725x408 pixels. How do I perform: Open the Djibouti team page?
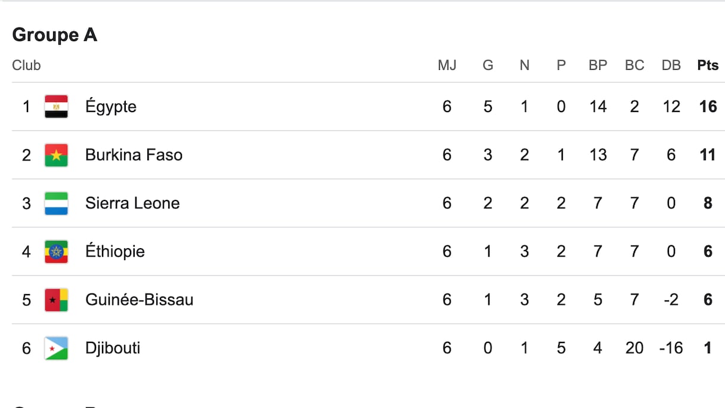click(x=113, y=348)
